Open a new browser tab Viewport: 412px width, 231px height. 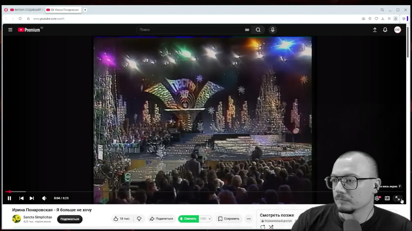coord(85,10)
